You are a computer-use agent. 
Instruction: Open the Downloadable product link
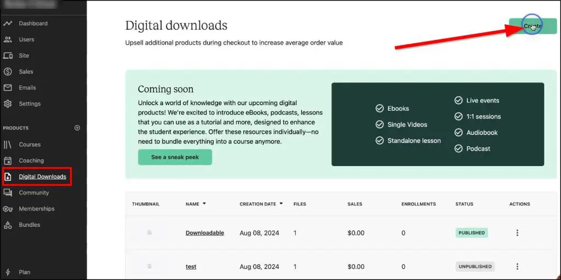205,233
